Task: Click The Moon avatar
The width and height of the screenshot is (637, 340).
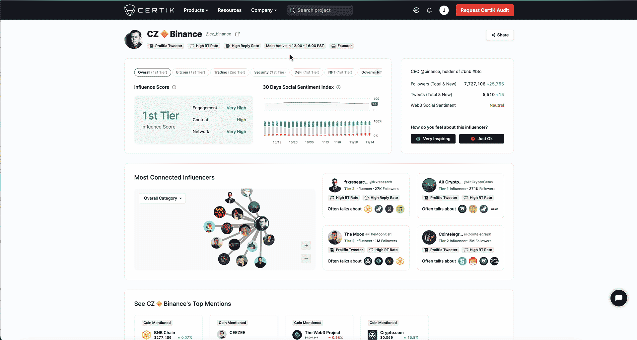Action: 335,237
